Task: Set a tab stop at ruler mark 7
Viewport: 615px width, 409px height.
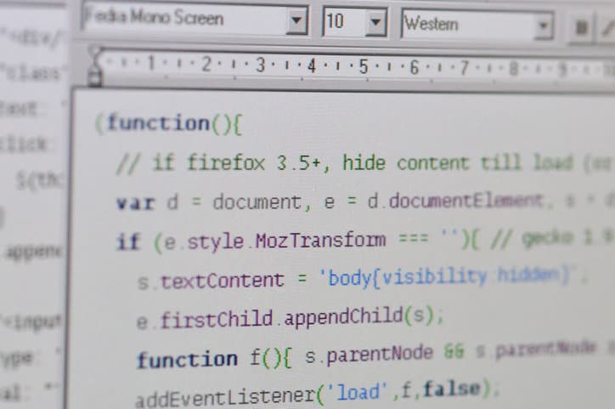Action: pyautogui.click(x=465, y=68)
